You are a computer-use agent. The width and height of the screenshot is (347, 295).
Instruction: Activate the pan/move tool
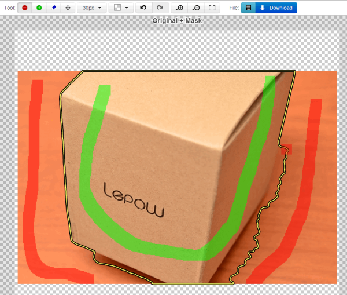coord(68,8)
